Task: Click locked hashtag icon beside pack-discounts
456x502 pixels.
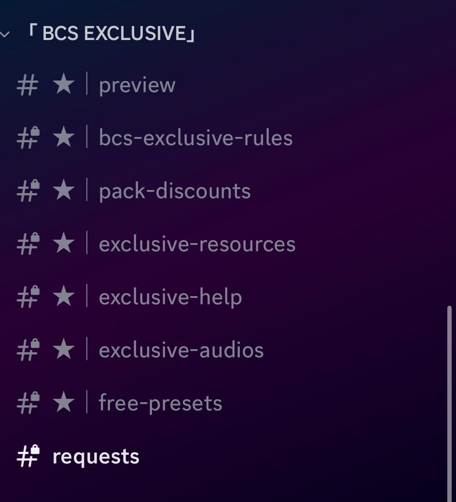Action: click(28, 191)
